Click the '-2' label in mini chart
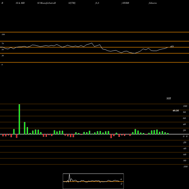The width and height of the screenshot is (189, 189). click(x=121, y=184)
